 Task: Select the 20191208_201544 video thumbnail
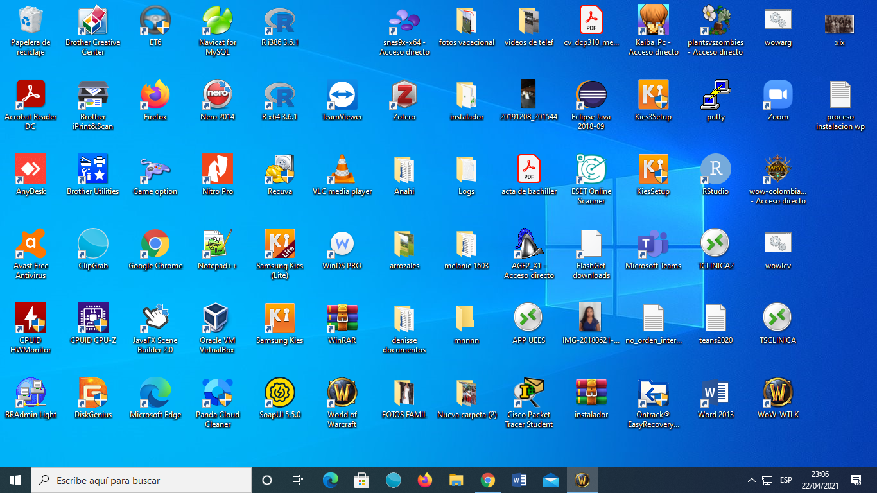click(528, 95)
